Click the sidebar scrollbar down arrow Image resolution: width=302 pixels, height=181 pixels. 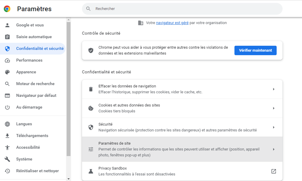[x=68, y=179]
